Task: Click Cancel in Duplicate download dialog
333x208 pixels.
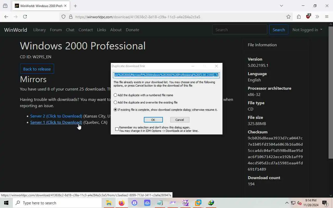Action: 180,120
